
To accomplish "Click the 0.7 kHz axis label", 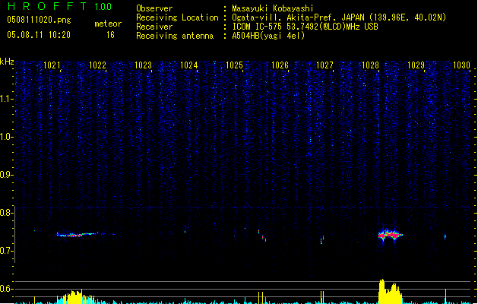I will [x=6, y=251].
